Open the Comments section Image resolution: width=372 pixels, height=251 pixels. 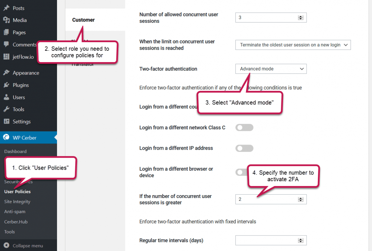click(x=23, y=44)
